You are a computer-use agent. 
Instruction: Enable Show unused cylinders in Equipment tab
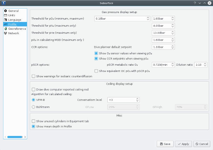click(34, 121)
